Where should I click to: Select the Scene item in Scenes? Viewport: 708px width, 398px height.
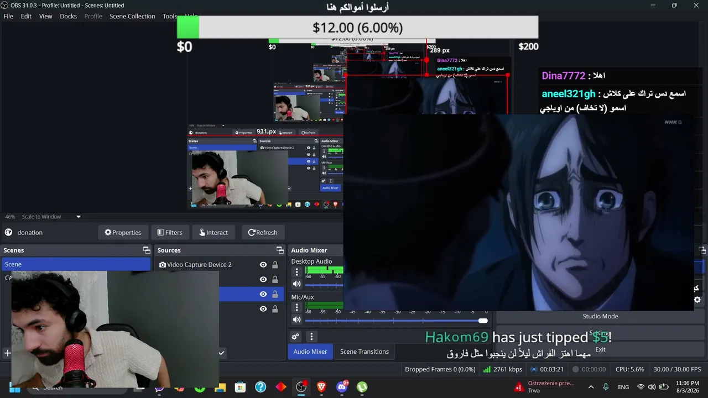pos(76,264)
